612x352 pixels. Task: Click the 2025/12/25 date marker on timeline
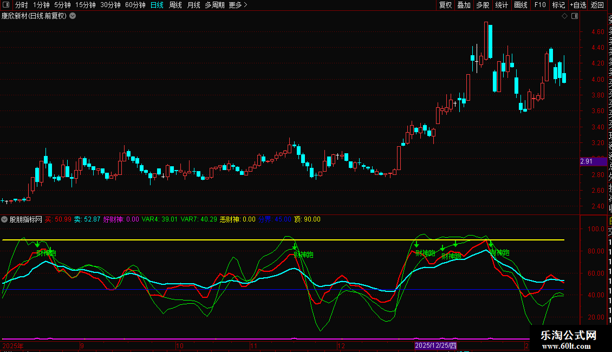coord(436,345)
